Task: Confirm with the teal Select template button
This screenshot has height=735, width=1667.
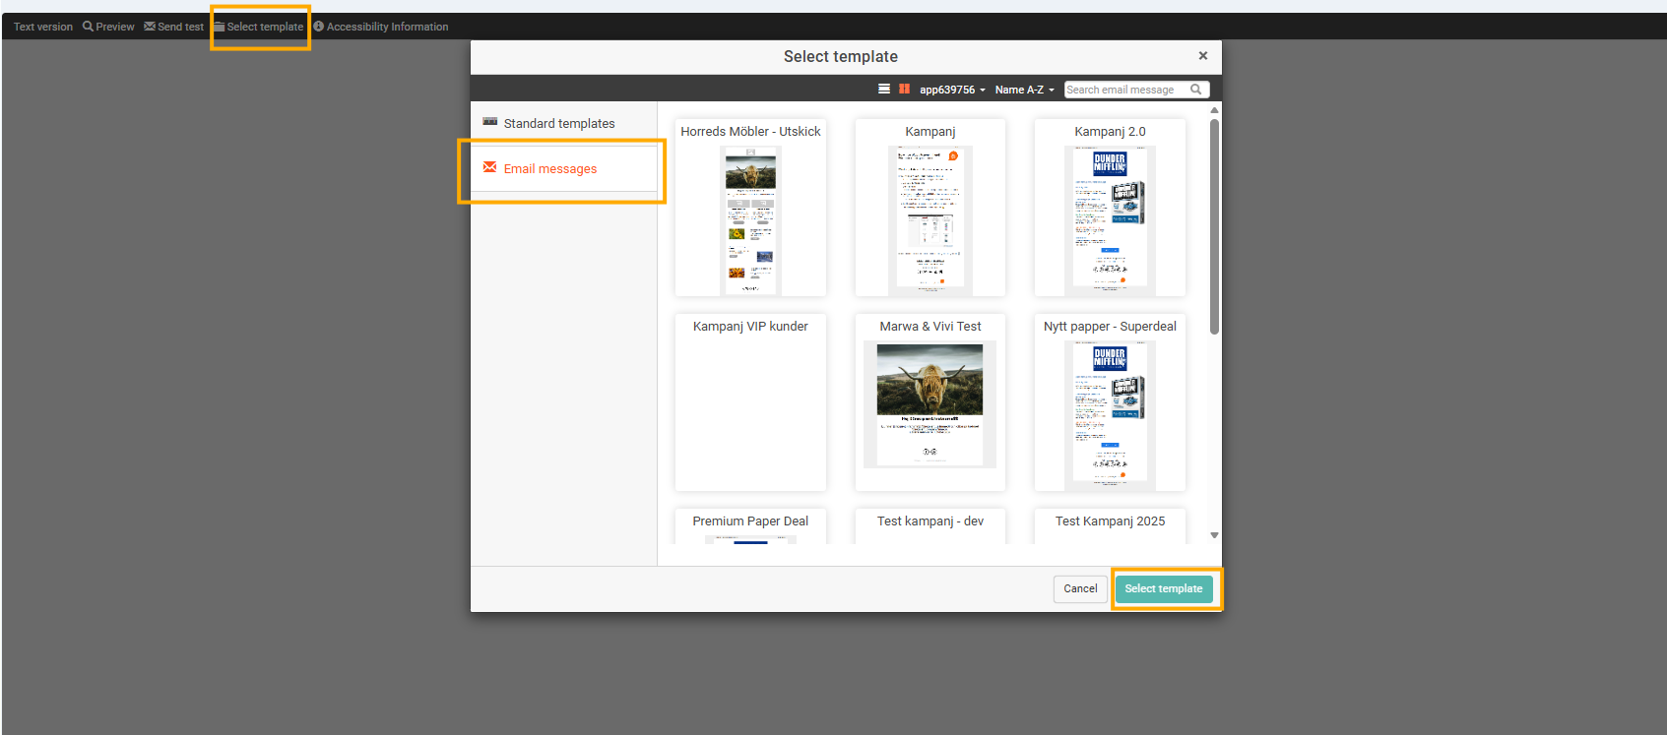Action: point(1164,588)
